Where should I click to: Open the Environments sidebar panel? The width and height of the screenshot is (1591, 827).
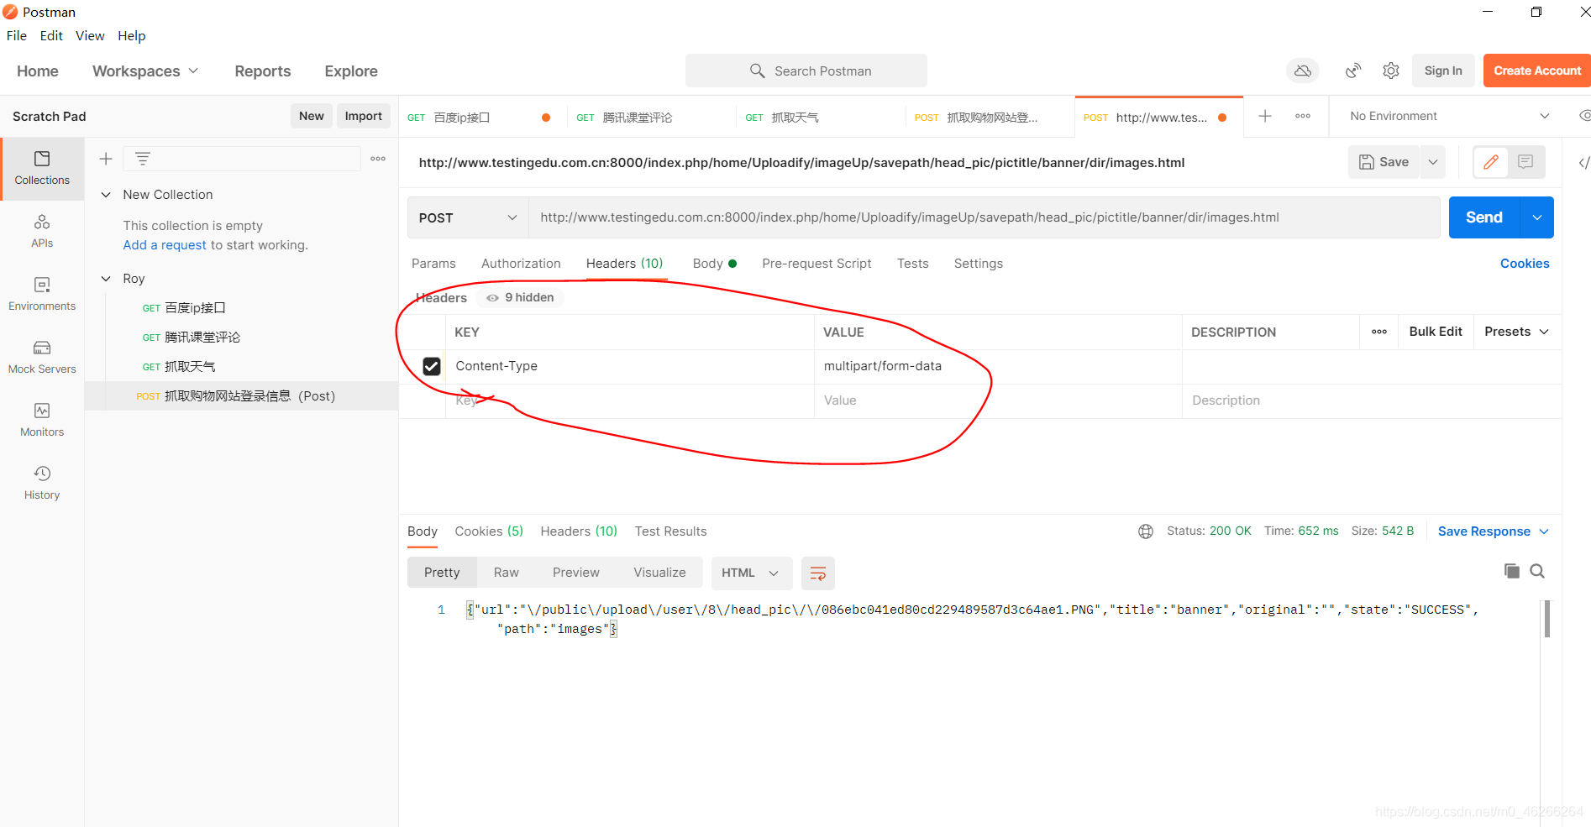(42, 295)
